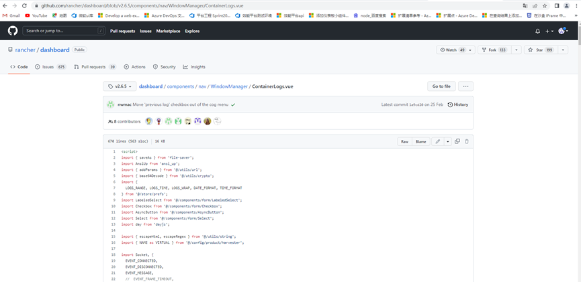Open Explore in top navigation

[x=192, y=31]
